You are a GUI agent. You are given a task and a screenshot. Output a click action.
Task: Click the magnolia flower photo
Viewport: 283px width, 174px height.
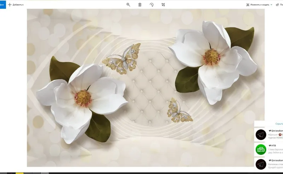pos(146,88)
